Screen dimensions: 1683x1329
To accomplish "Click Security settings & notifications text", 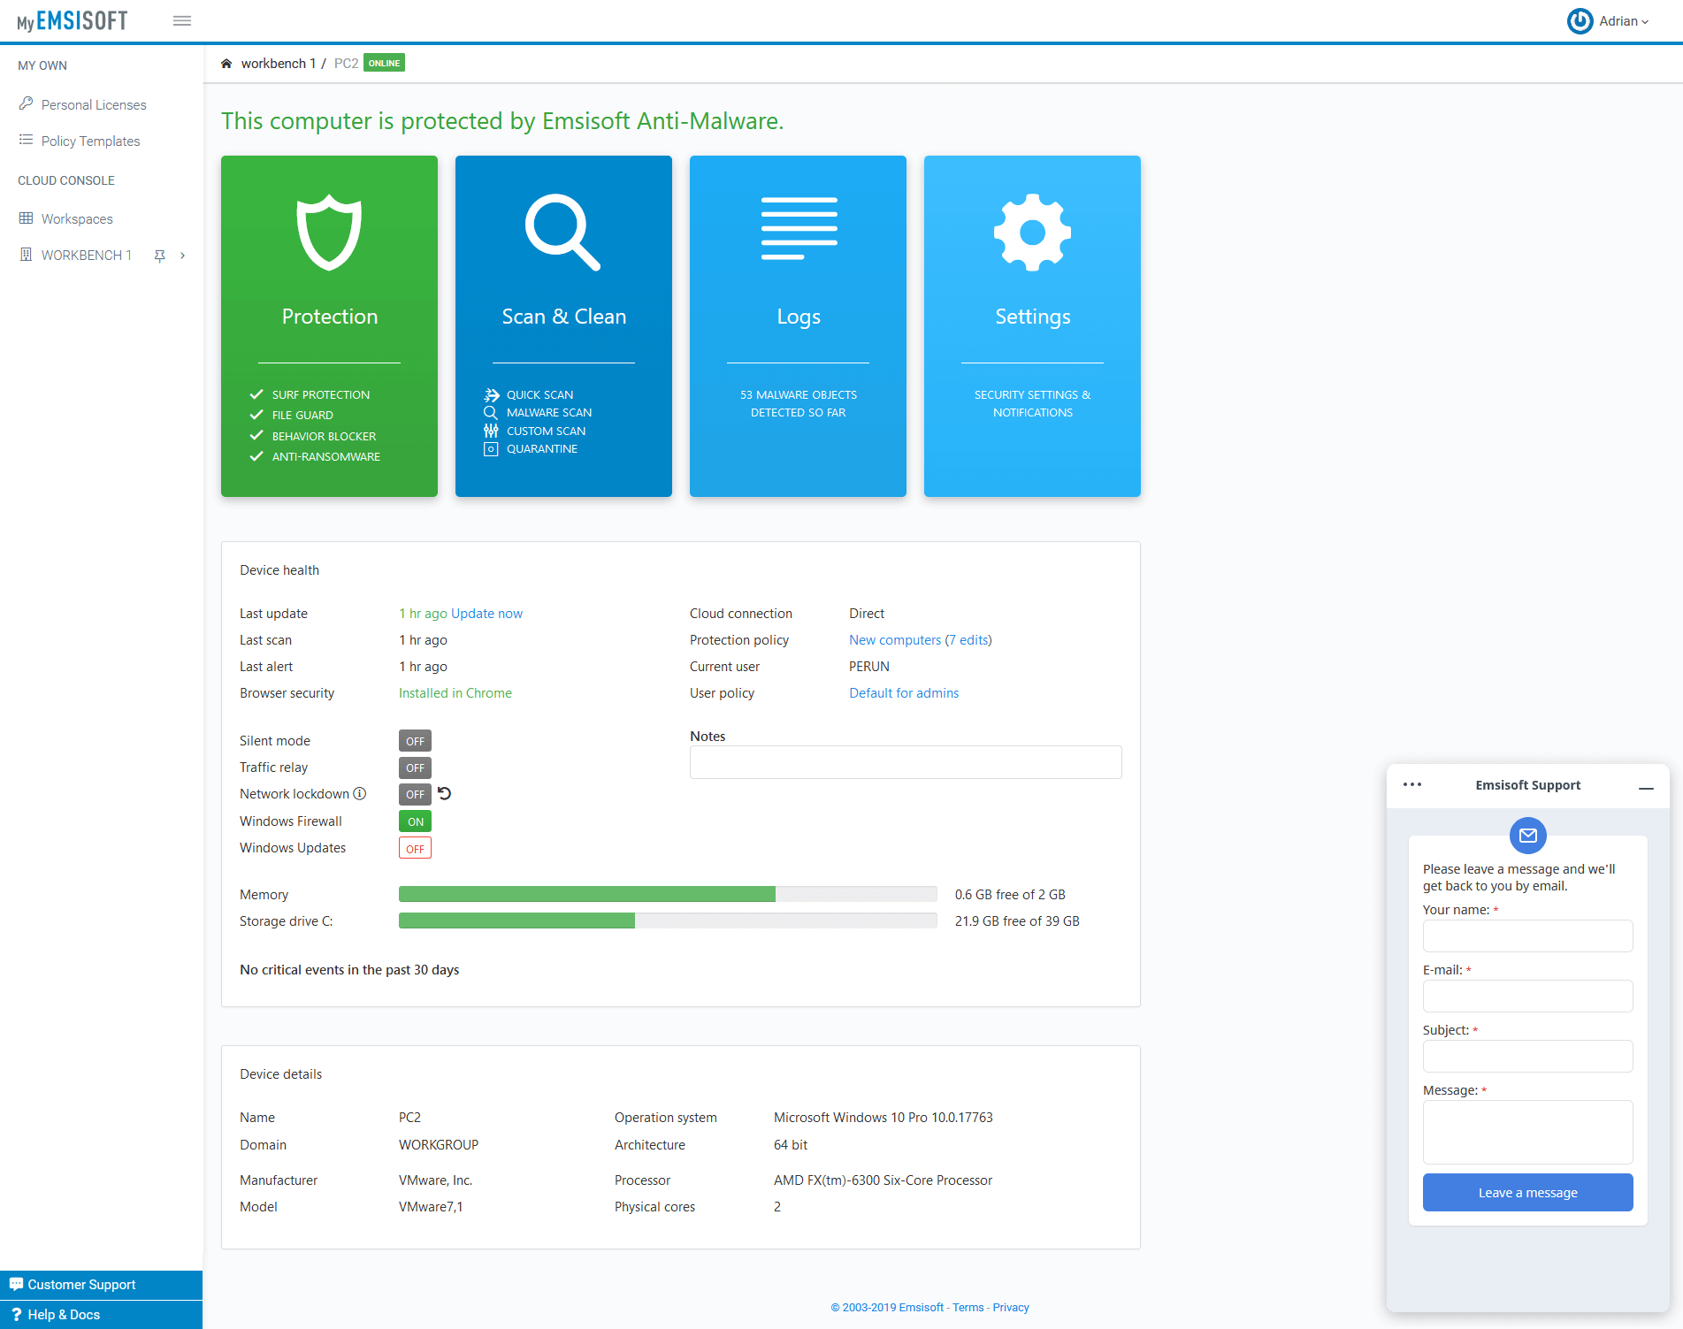I will [1032, 403].
